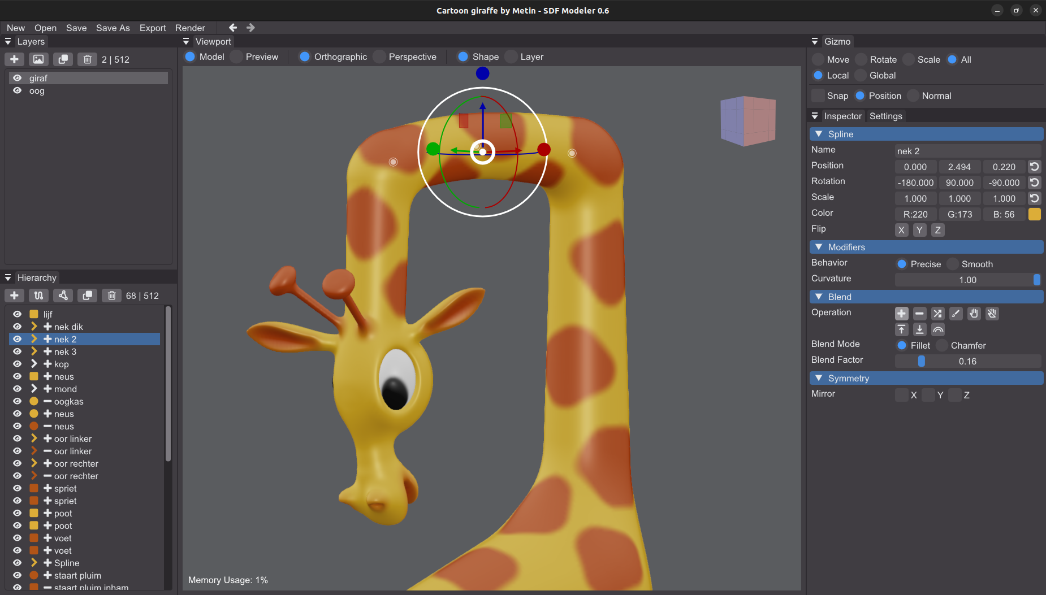Enable the Snap checkbox
Screen dimensions: 1046x595
pyautogui.click(x=818, y=95)
